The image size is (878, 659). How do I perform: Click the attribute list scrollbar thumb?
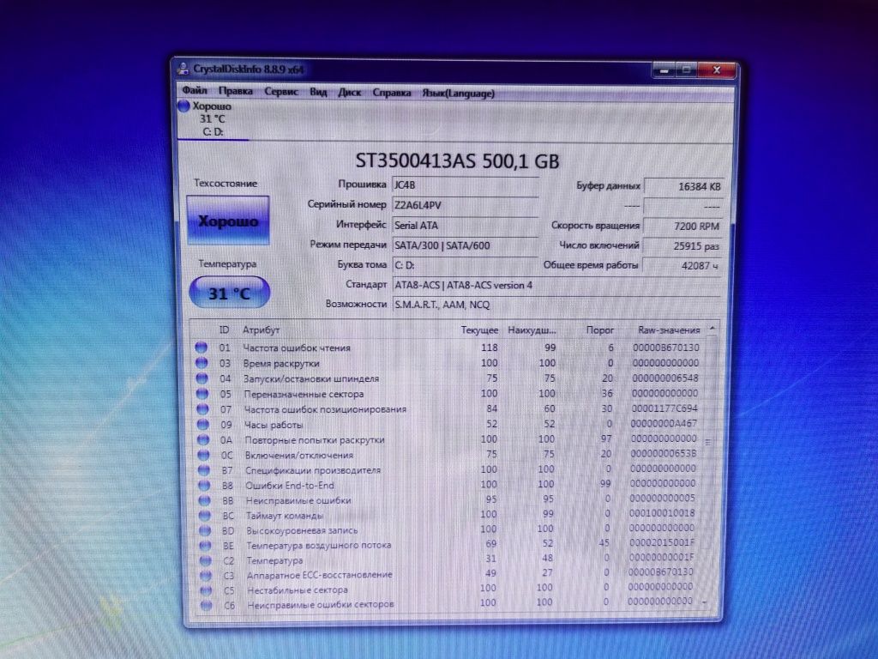(x=709, y=442)
